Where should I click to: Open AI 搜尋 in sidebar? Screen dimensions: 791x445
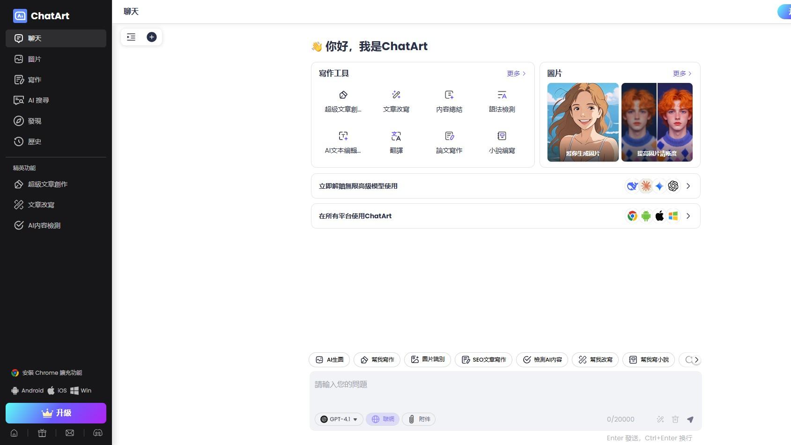pyautogui.click(x=56, y=100)
